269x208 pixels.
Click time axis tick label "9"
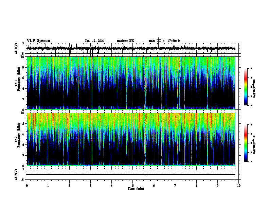coord(217,186)
